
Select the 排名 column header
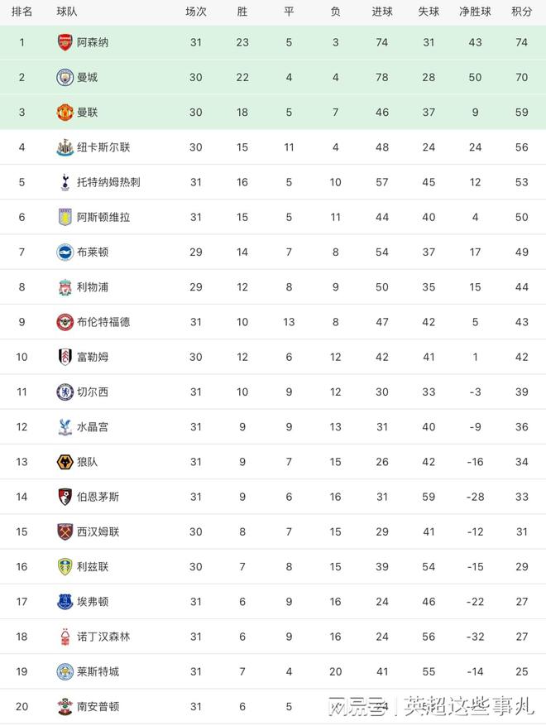pyautogui.click(x=22, y=12)
